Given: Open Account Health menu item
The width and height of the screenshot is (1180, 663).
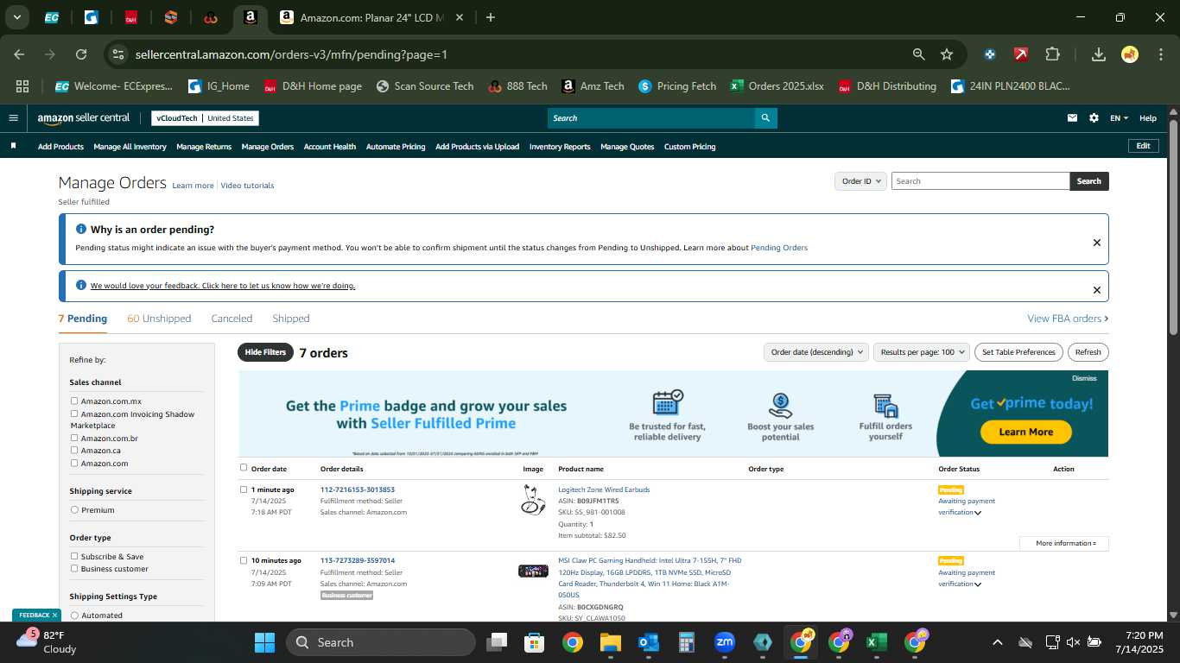Looking at the screenshot, I should 330,147.
